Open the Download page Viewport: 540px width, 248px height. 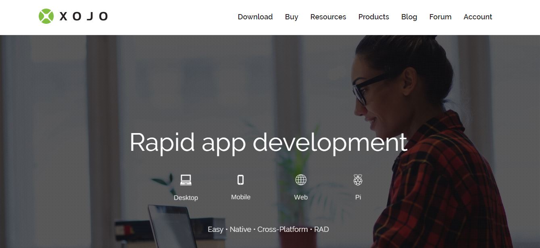coord(255,17)
